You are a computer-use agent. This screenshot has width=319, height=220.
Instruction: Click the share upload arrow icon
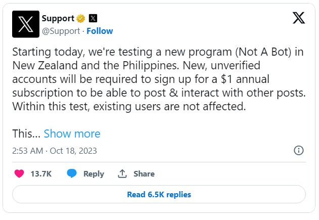(122, 173)
